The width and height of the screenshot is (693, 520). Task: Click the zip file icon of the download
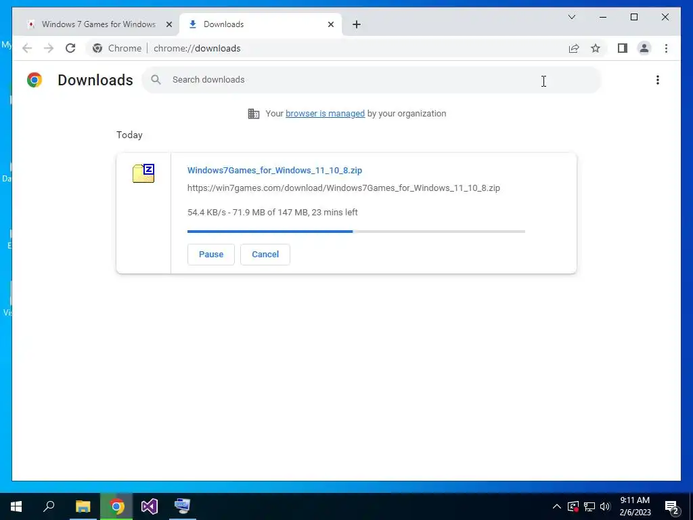point(143,173)
